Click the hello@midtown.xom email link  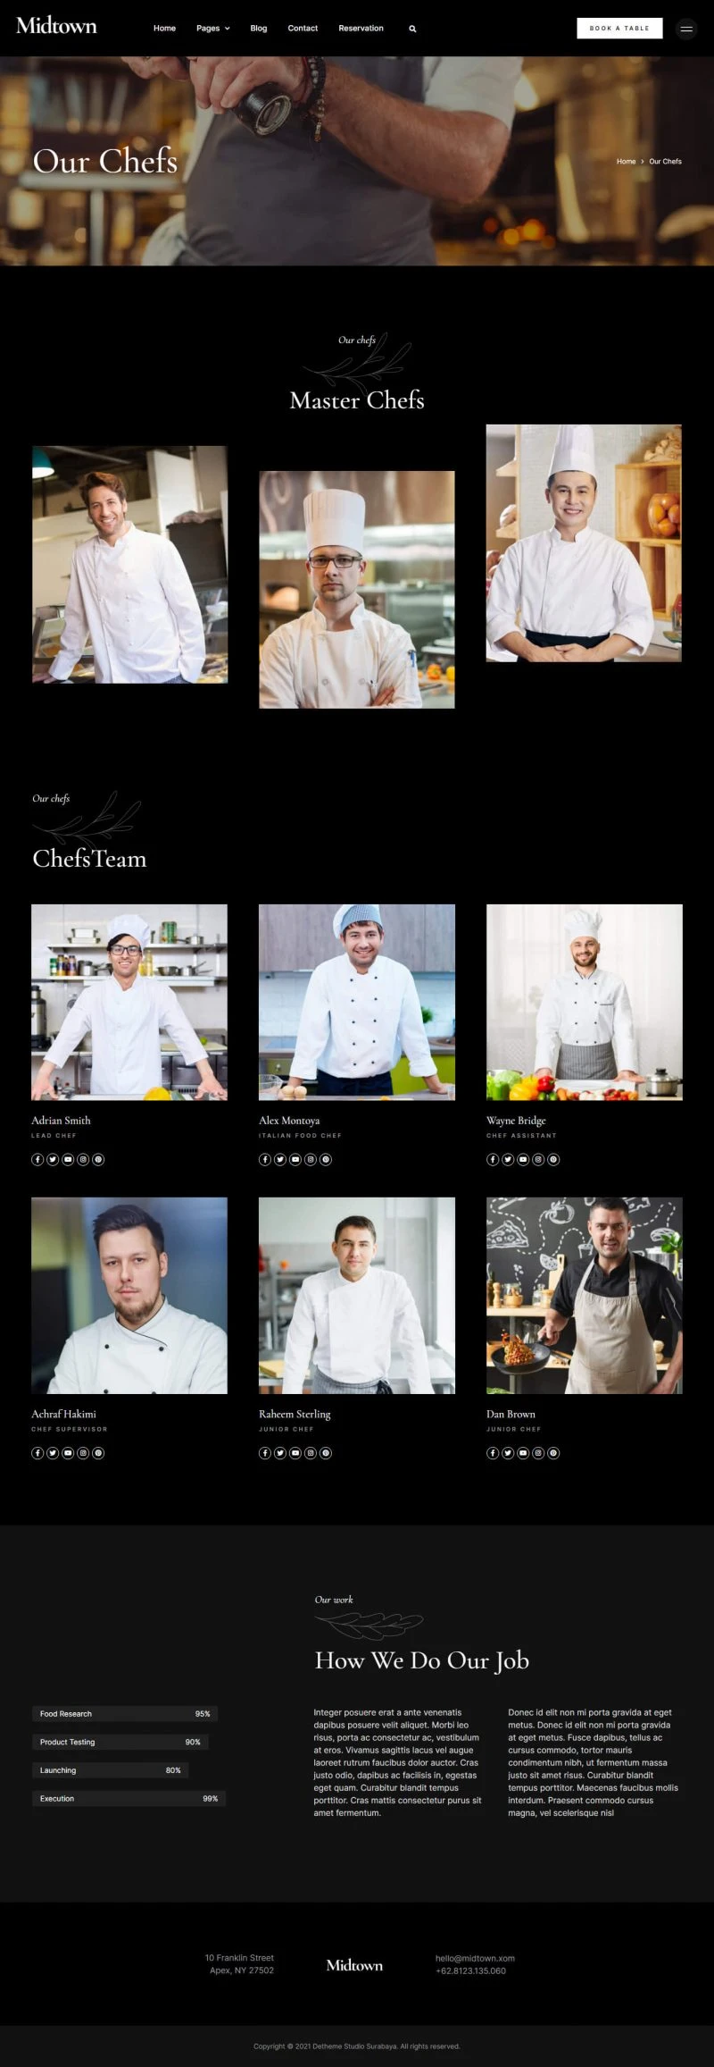tap(475, 1958)
